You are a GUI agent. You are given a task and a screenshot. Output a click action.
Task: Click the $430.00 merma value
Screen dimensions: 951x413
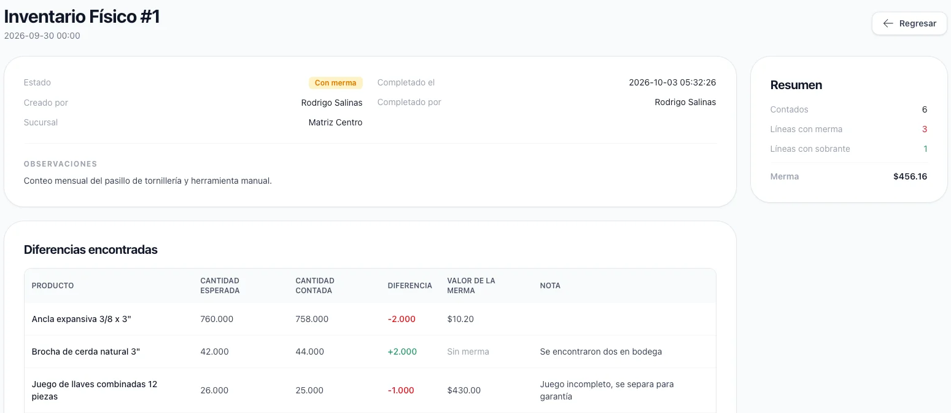pos(464,390)
